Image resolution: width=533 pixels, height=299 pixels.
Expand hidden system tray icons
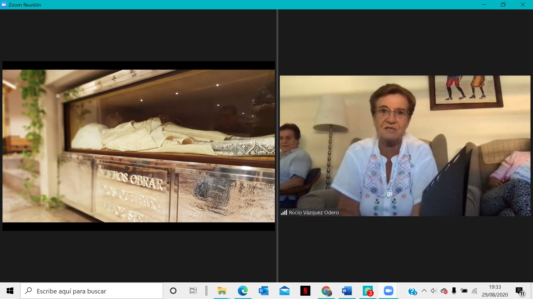tap(424, 291)
